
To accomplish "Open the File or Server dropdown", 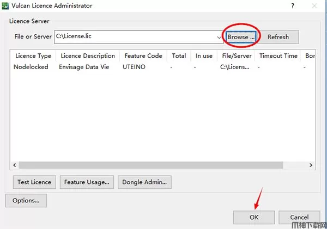I will coord(219,37).
